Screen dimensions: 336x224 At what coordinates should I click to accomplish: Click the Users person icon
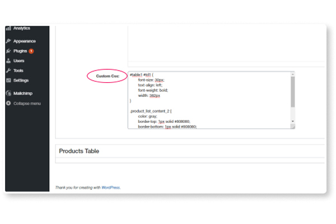(x=8, y=60)
